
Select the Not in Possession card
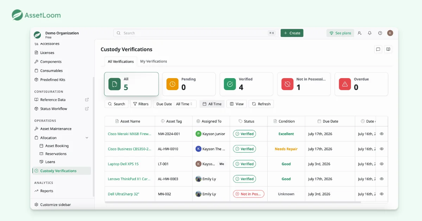pos(304,84)
